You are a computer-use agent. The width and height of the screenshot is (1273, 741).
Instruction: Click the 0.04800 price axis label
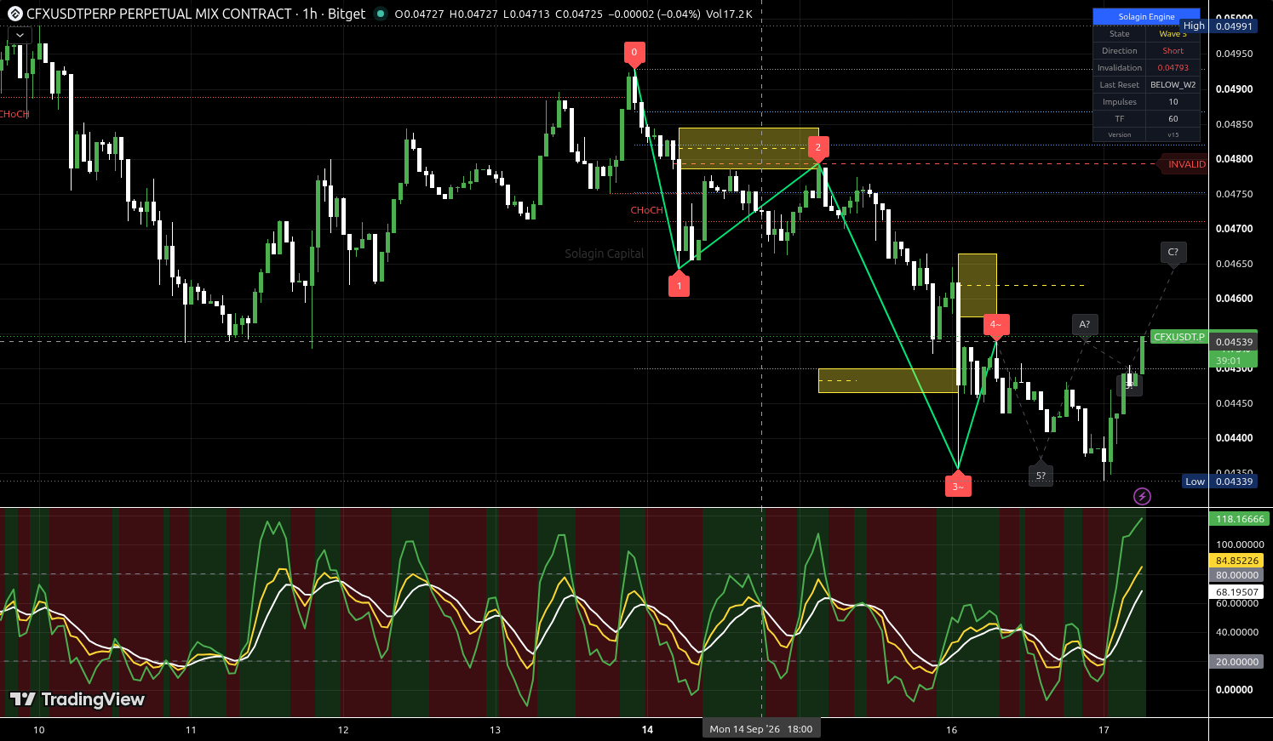pyautogui.click(x=1234, y=159)
